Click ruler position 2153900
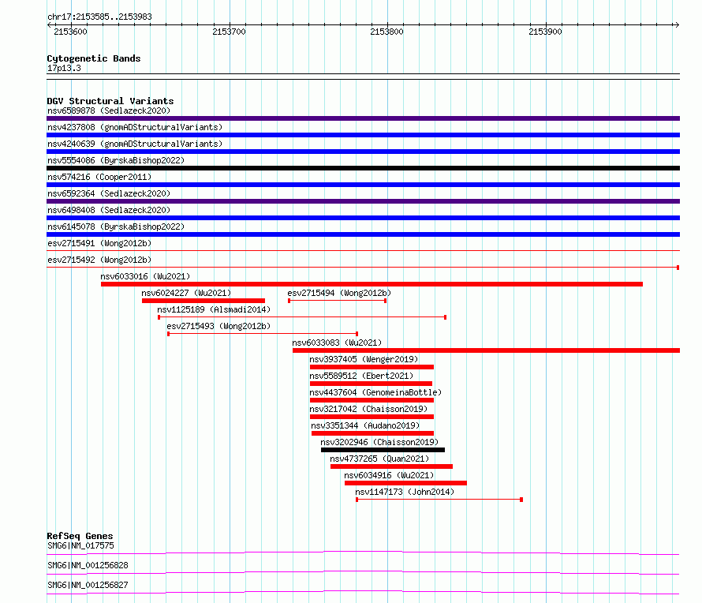The height and width of the screenshot is (603, 702). pos(545,32)
